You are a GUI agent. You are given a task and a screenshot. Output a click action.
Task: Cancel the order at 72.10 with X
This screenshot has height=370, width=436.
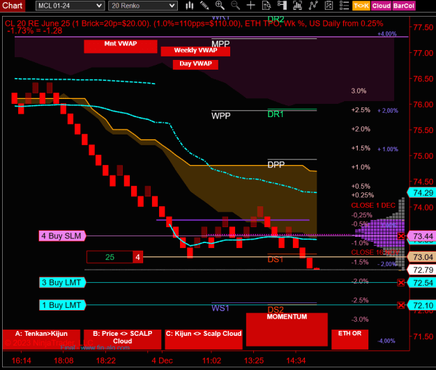(401, 305)
